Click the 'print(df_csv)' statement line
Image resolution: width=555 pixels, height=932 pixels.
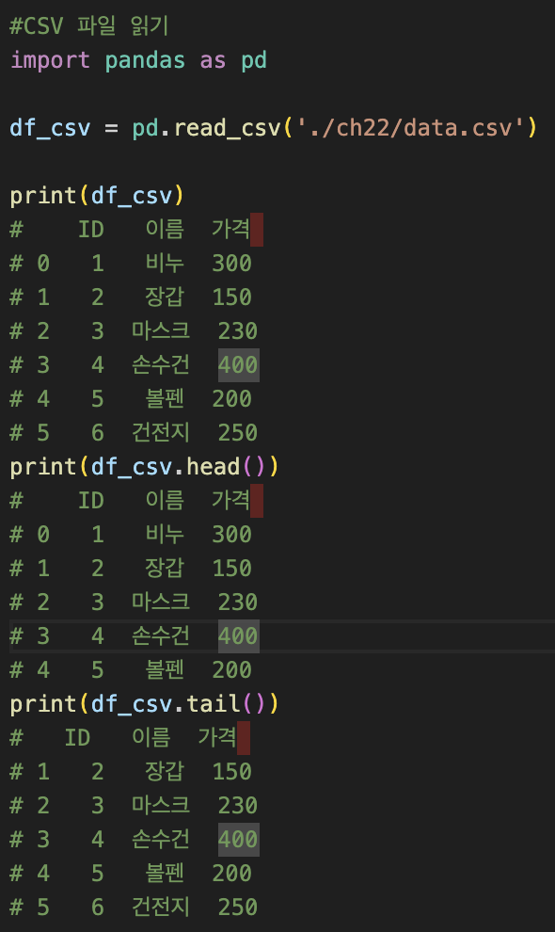pos(97,196)
